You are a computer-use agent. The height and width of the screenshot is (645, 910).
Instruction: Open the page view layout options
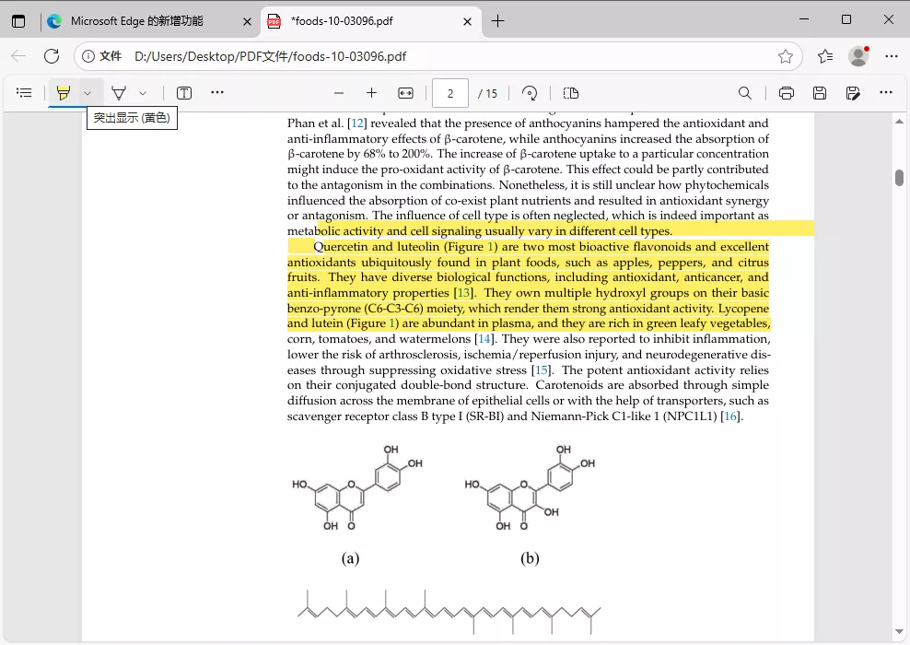click(570, 93)
